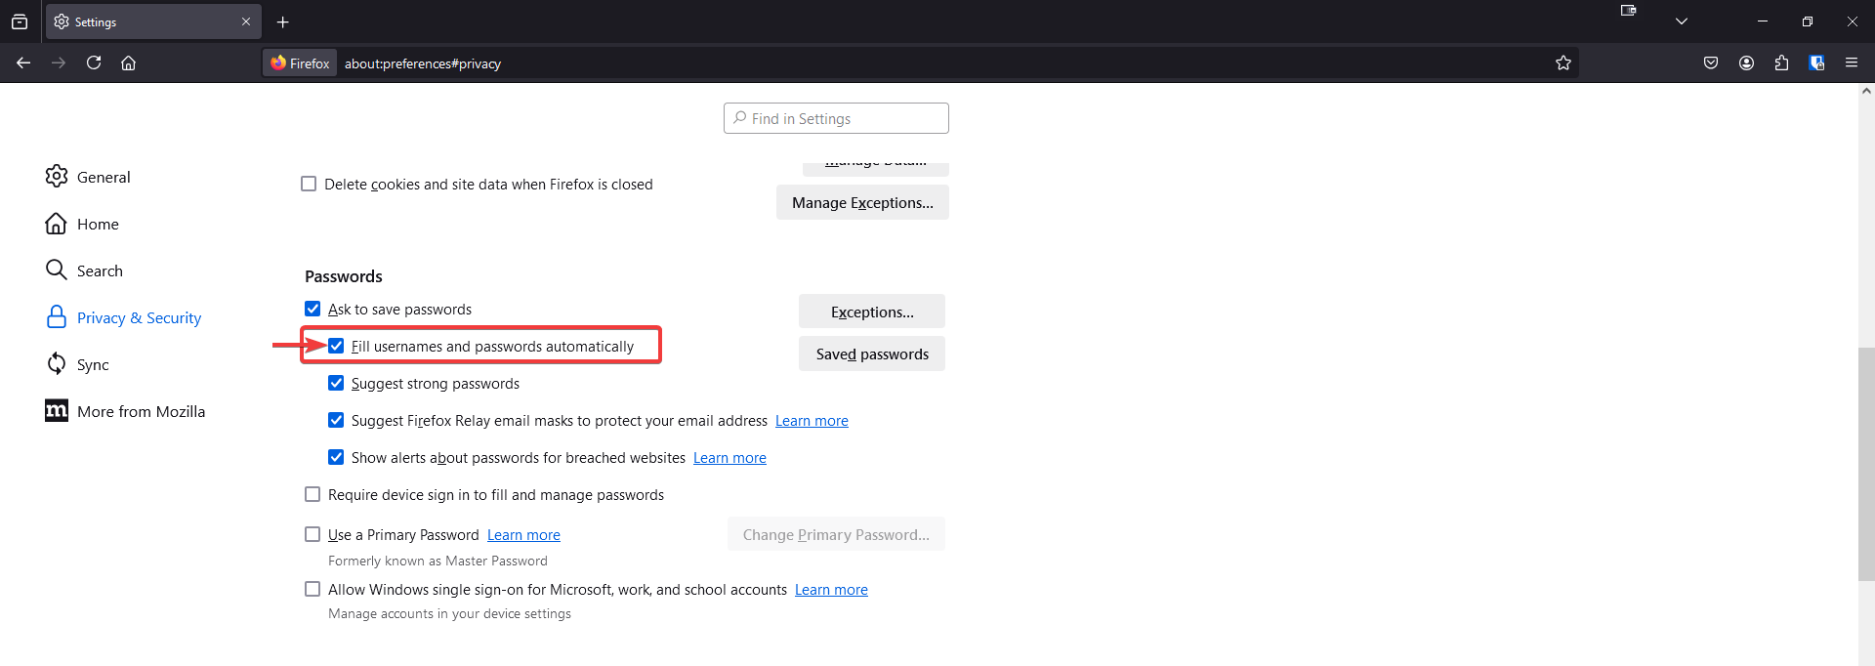Image resolution: width=1875 pixels, height=666 pixels.
Task: Uncheck Ask to save passwords
Action: [312, 310]
